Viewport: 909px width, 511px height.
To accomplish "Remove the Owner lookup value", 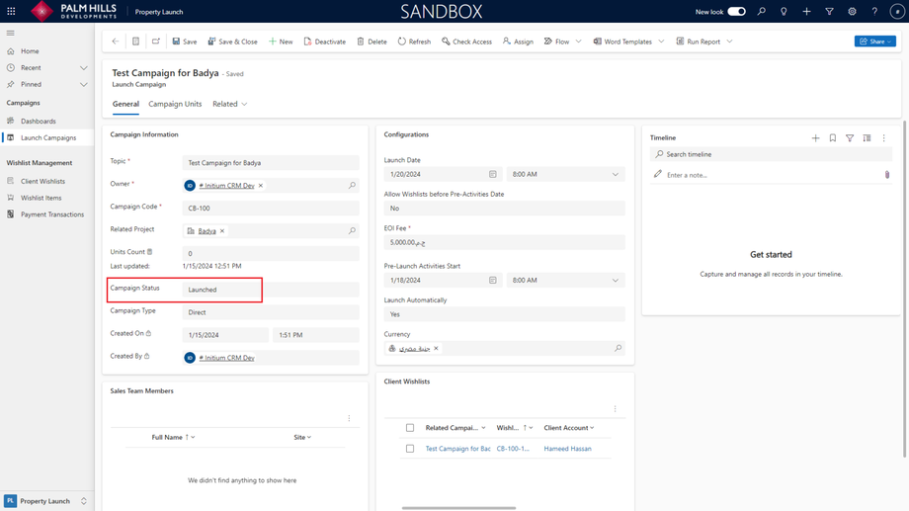I will (261, 186).
